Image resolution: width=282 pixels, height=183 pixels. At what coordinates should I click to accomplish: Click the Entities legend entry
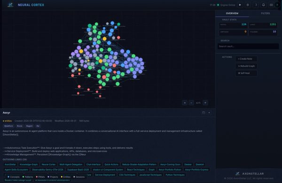click(x=65, y=177)
